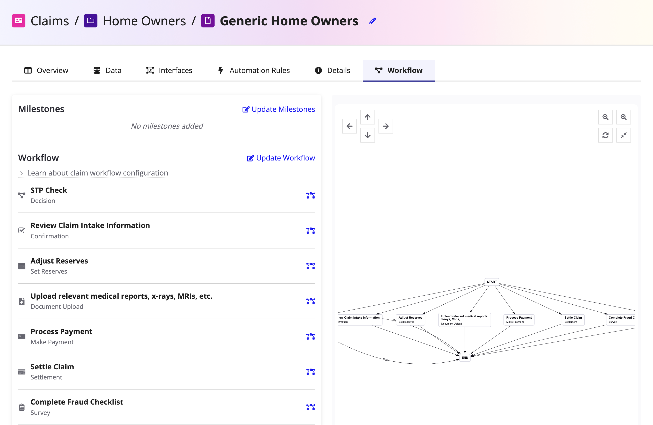This screenshot has width=653, height=425.
Task: Click the flow icon for Review Claim Intake Information
Action: click(311, 231)
